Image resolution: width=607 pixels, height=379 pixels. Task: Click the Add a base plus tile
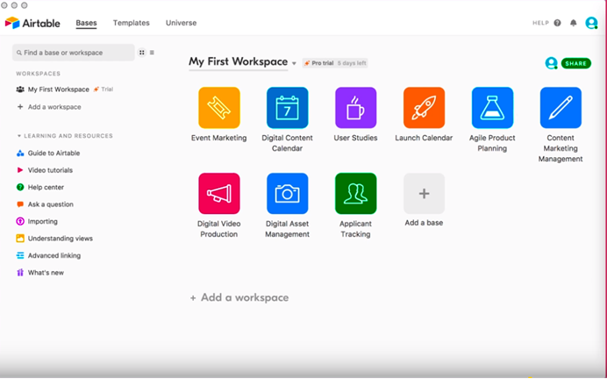424,194
